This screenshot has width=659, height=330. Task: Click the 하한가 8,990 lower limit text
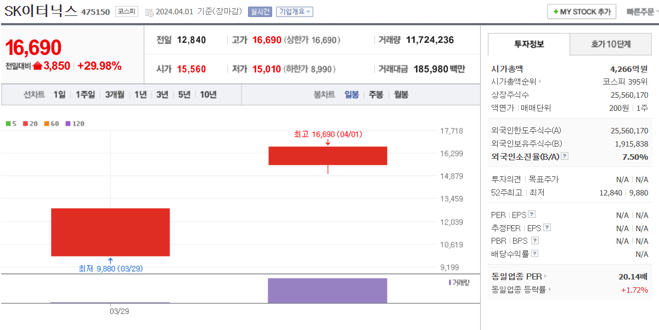(x=310, y=69)
